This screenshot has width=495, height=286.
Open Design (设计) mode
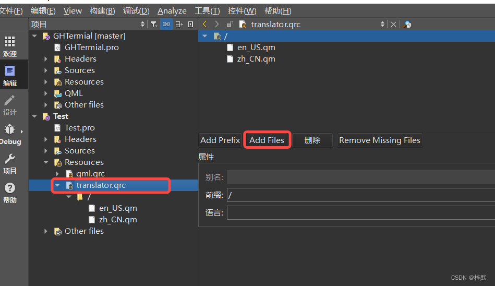click(10, 105)
